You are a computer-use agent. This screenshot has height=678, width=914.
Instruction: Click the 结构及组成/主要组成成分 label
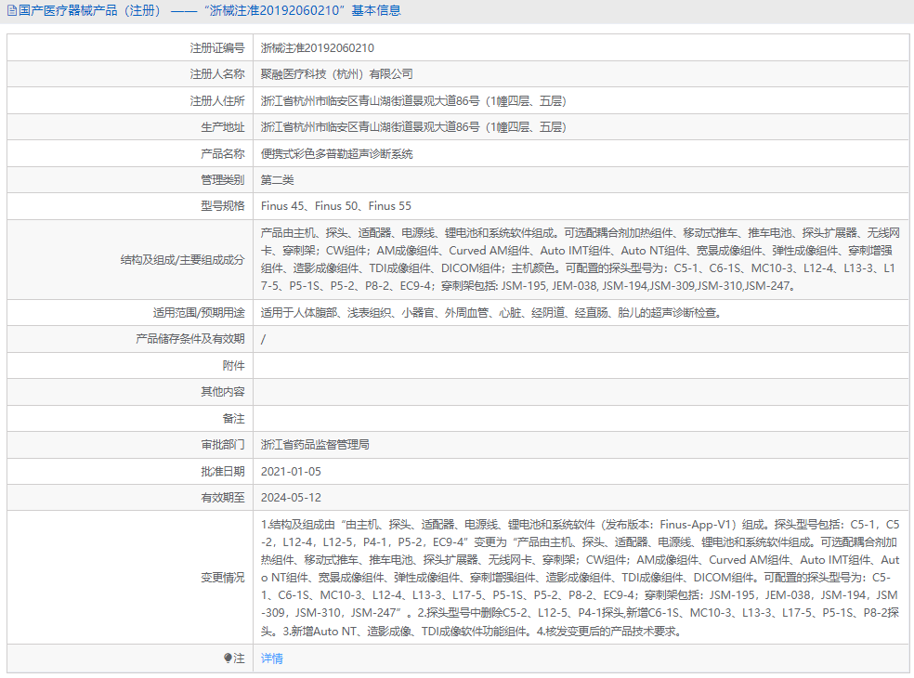(182, 260)
